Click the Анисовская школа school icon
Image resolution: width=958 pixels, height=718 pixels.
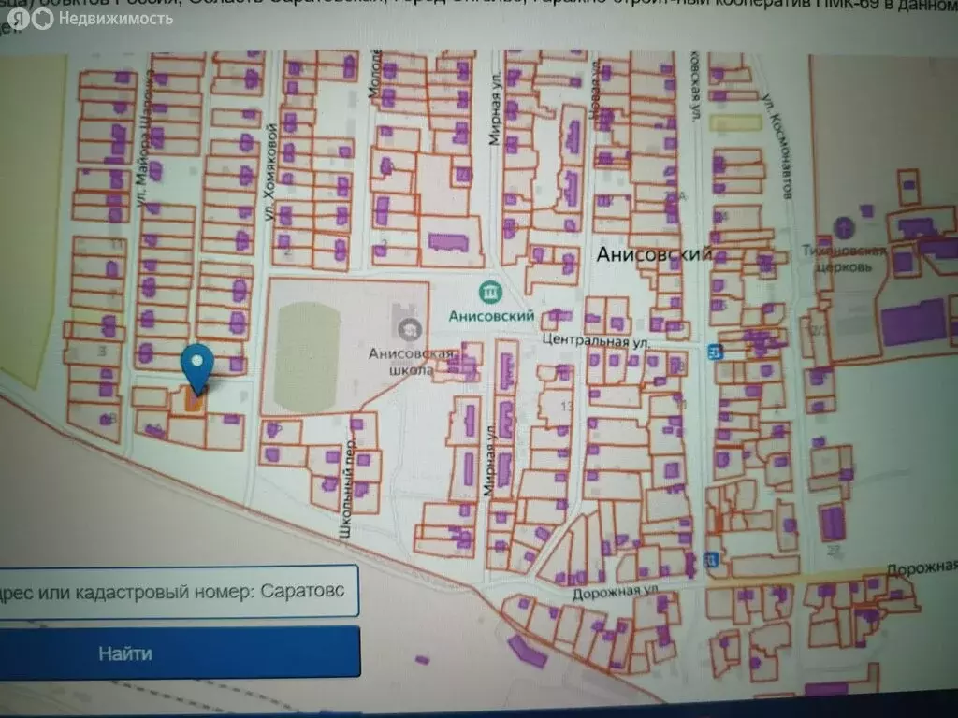pos(410,330)
